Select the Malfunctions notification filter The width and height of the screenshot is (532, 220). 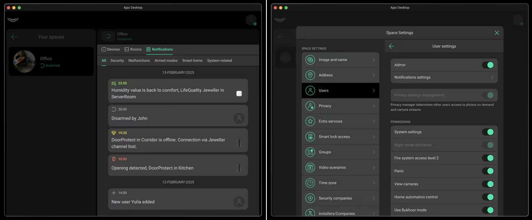[x=139, y=61]
